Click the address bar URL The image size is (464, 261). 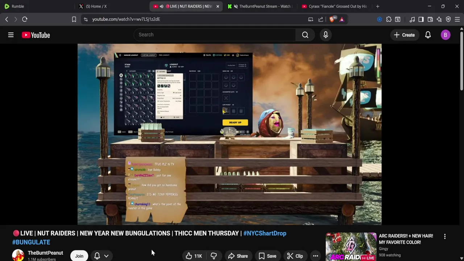coord(126,19)
